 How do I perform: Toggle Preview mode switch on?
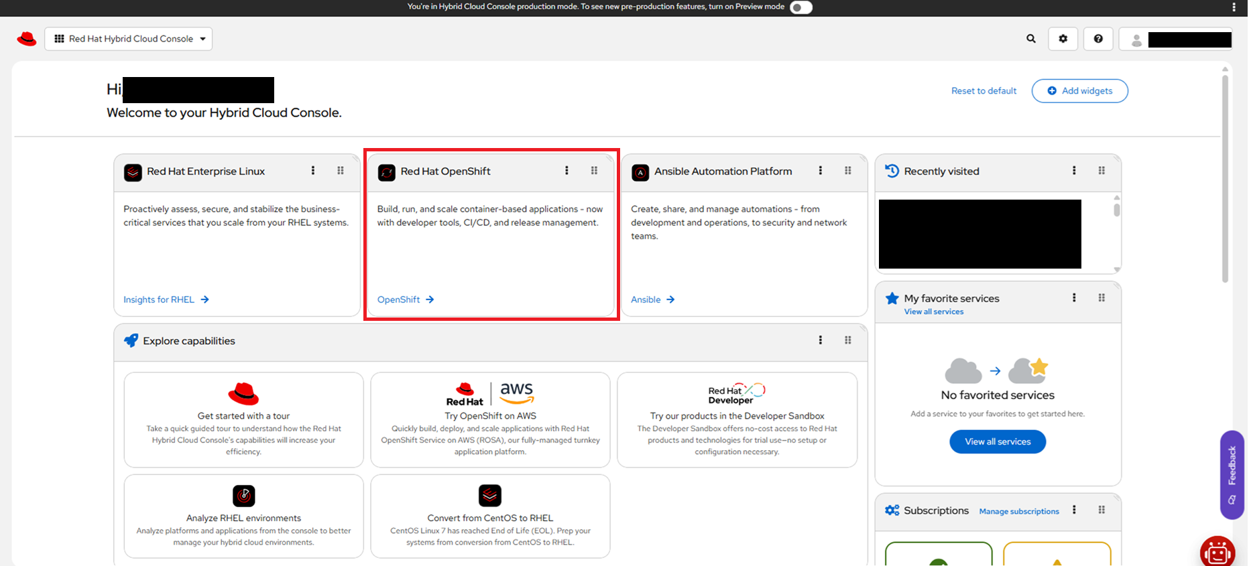tap(800, 7)
